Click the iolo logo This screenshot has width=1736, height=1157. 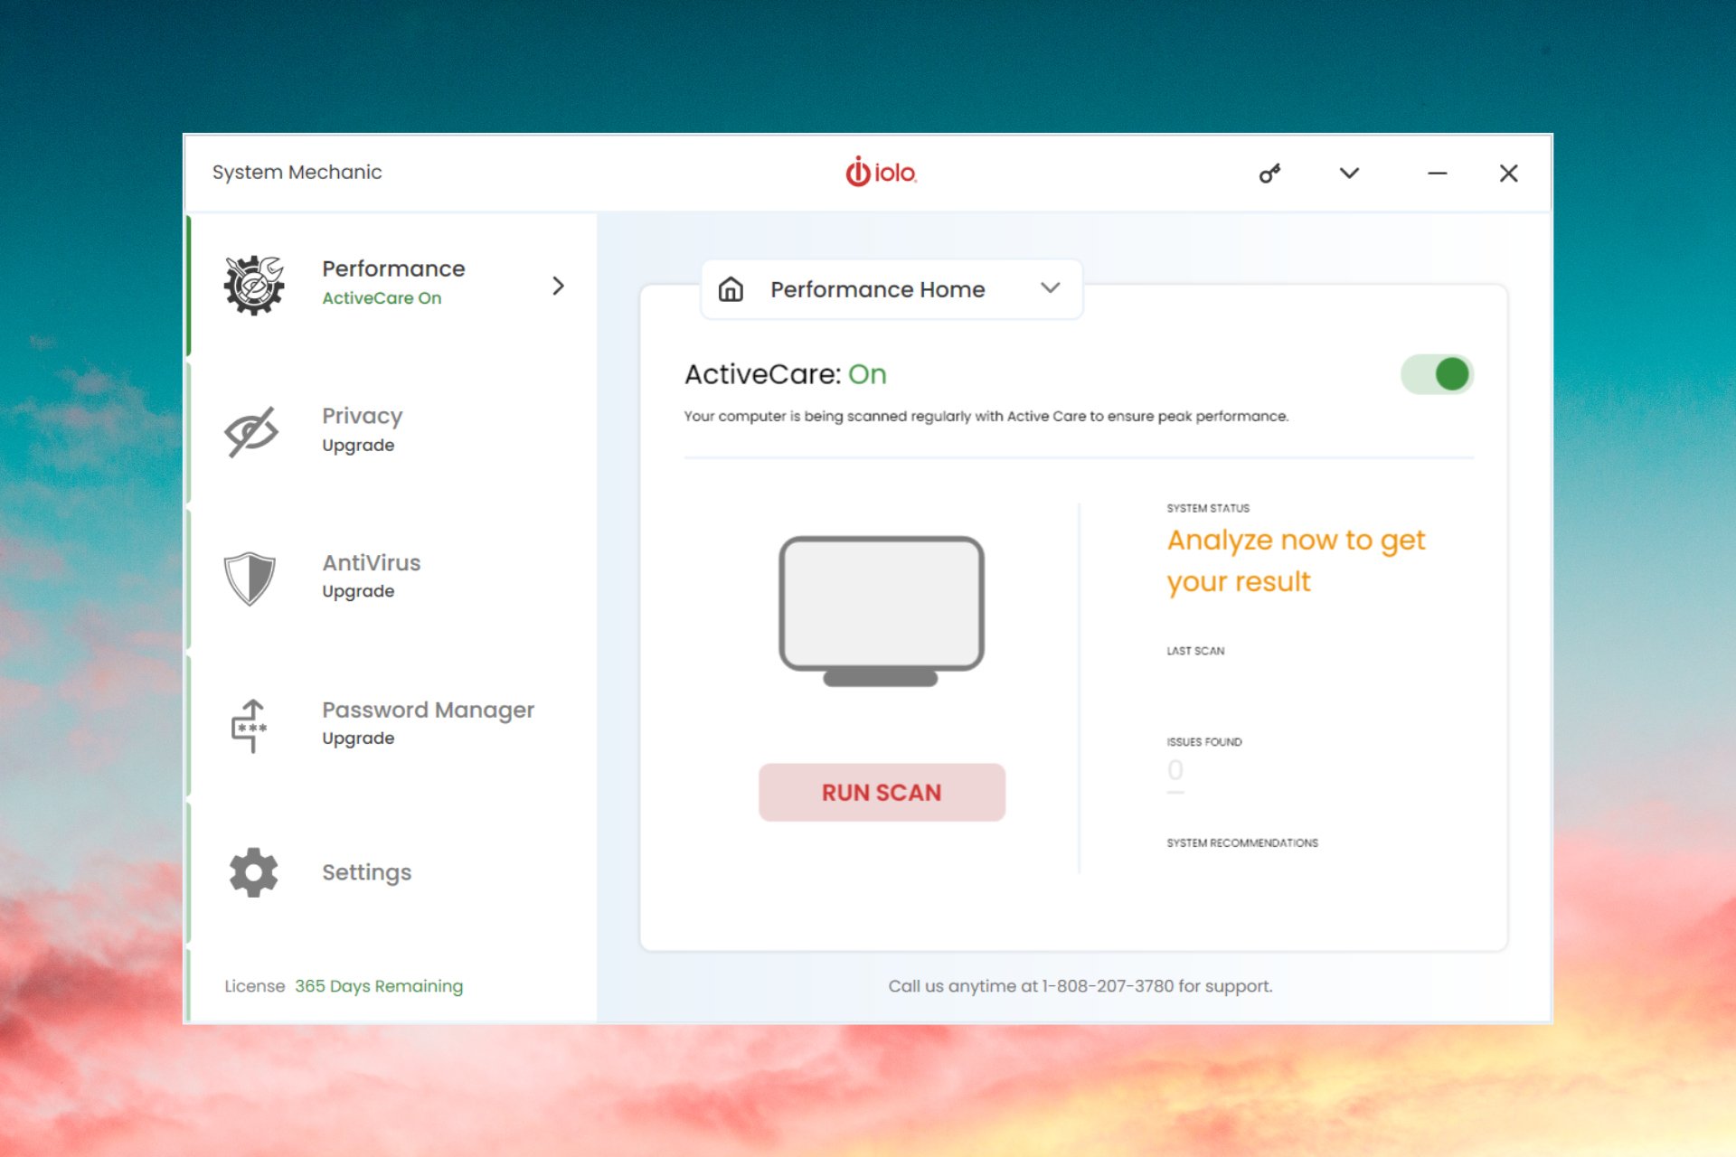881,172
